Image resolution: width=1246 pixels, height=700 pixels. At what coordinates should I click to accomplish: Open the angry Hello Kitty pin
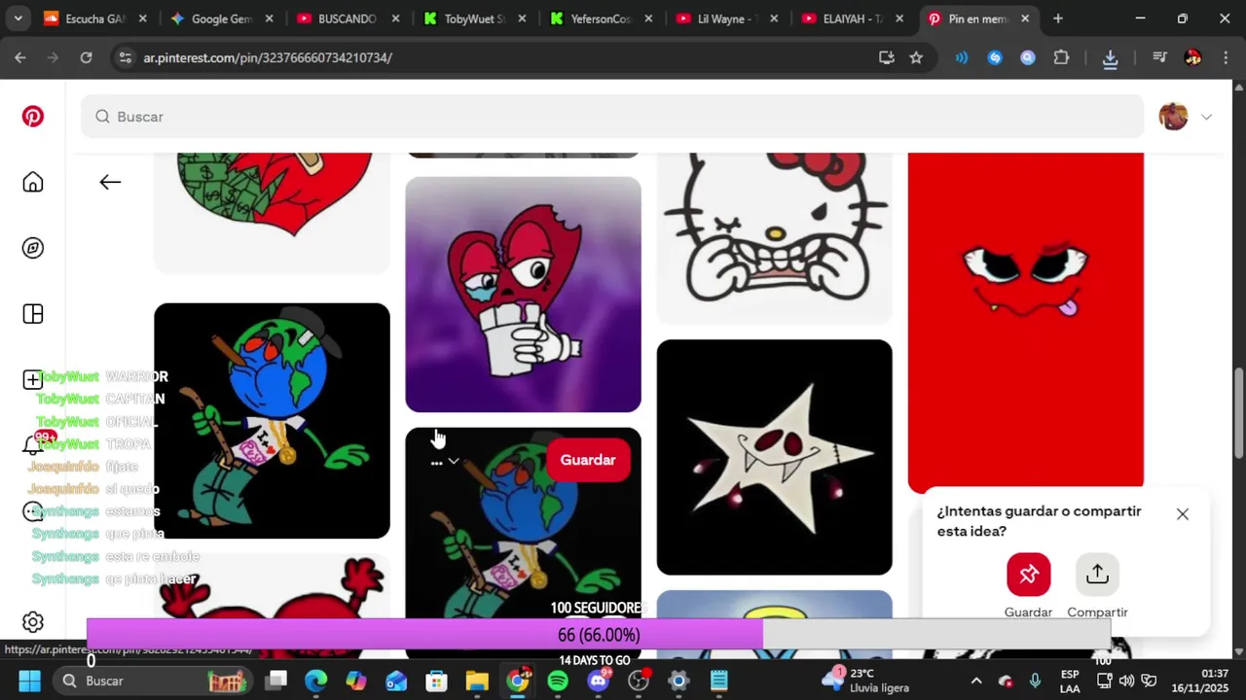point(775,238)
